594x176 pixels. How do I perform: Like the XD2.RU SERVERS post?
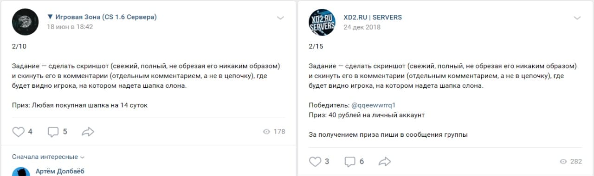315,161
